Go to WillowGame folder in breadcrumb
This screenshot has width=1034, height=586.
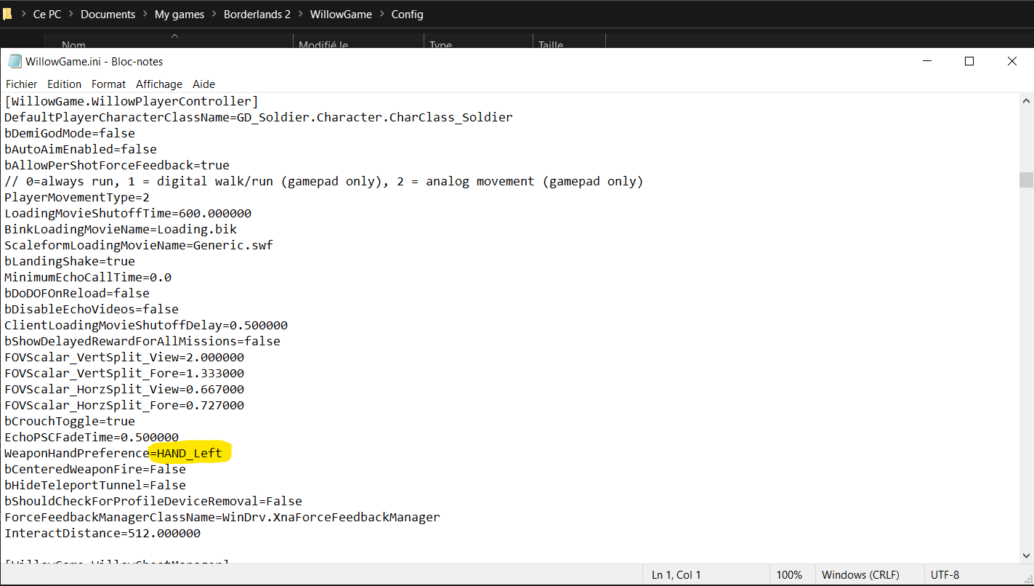pos(341,15)
